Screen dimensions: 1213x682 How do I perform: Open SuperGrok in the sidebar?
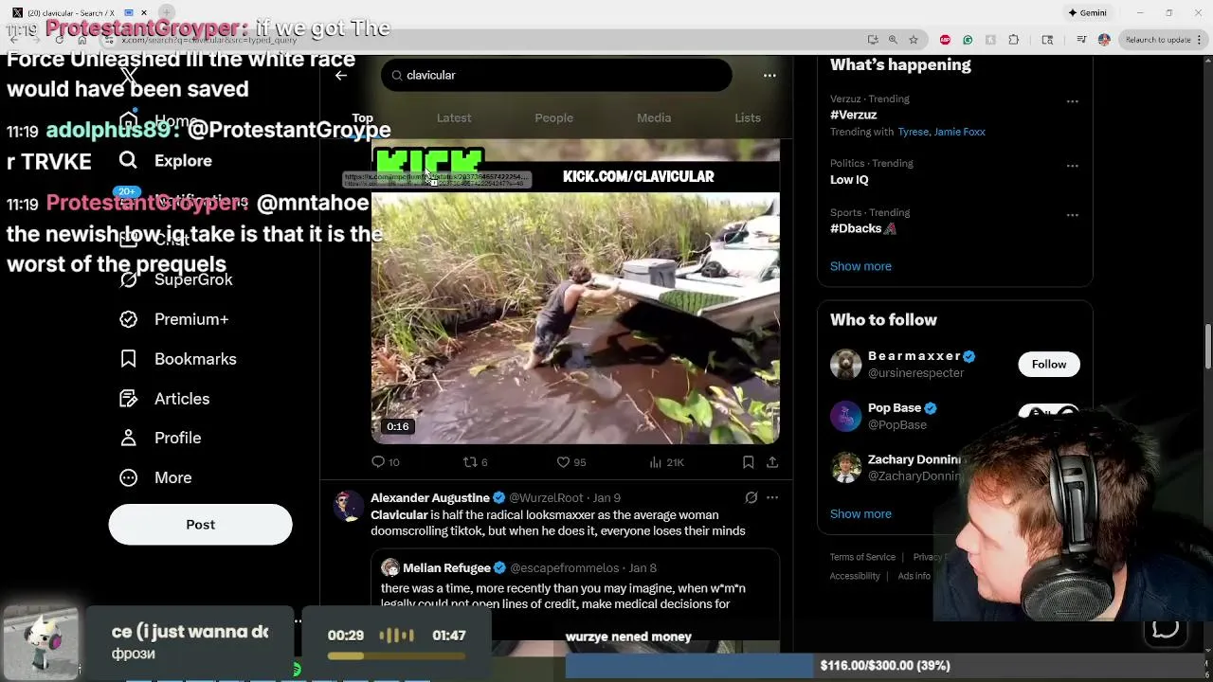(176, 279)
